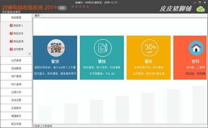Expand the sidebar submenu down arrow
208x128 pixels.
tap(29, 54)
